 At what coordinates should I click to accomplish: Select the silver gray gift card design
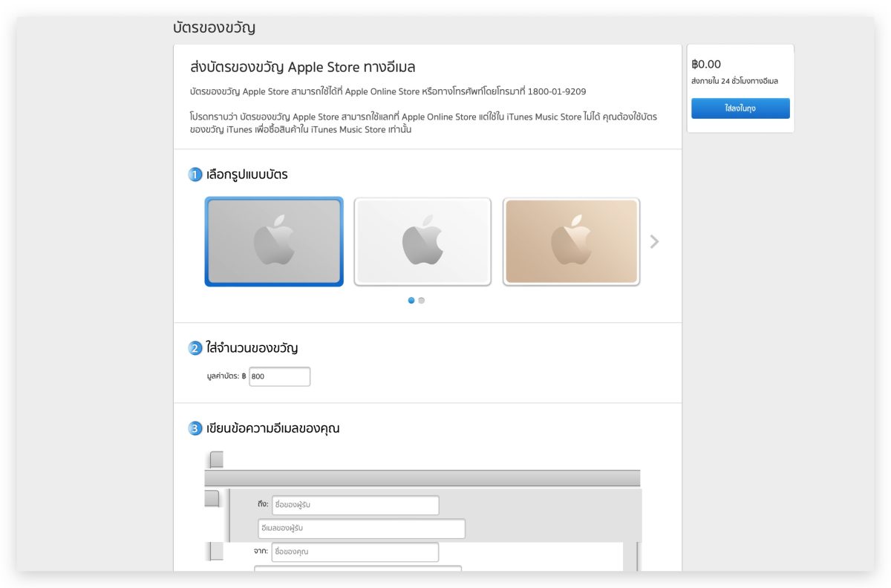[274, 241]
